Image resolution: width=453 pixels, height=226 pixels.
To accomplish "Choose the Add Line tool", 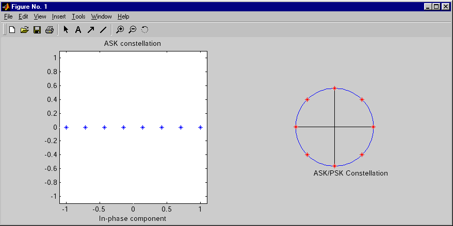I will click(x=103, y=29).
